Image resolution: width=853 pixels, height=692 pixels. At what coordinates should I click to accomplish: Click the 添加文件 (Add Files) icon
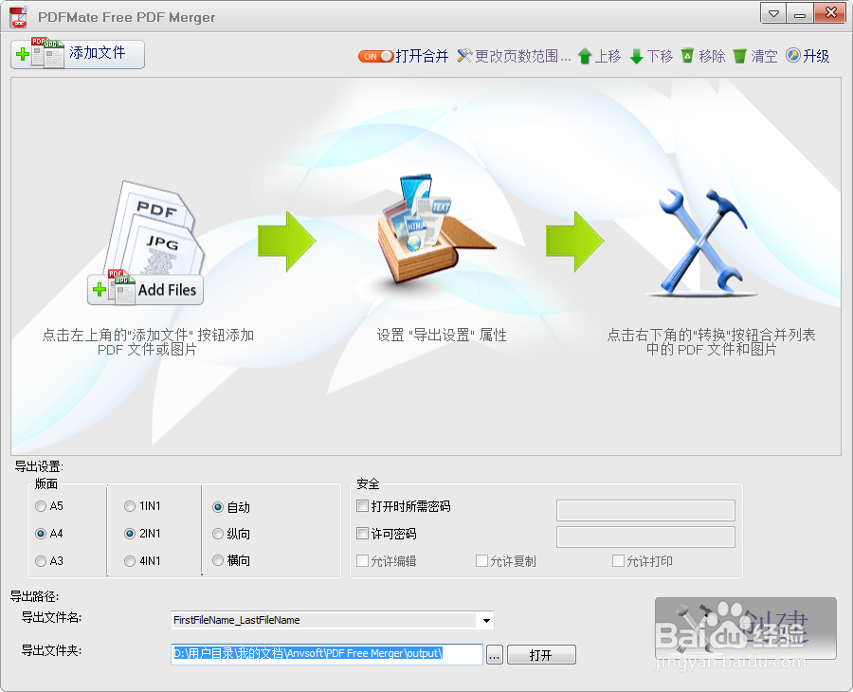(x=38, y=54)
